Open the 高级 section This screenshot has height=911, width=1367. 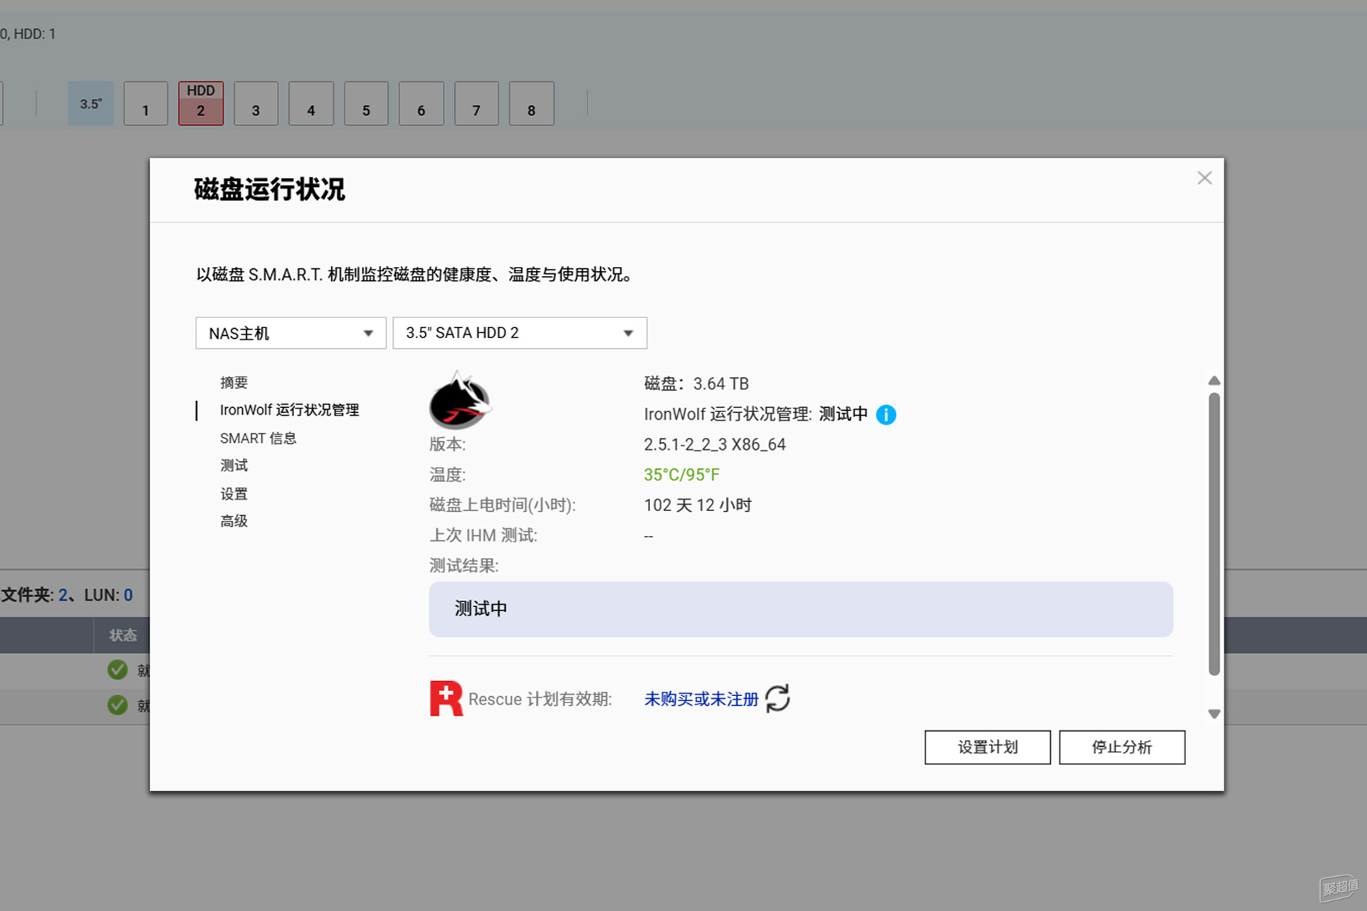click(x=234, y=521)
